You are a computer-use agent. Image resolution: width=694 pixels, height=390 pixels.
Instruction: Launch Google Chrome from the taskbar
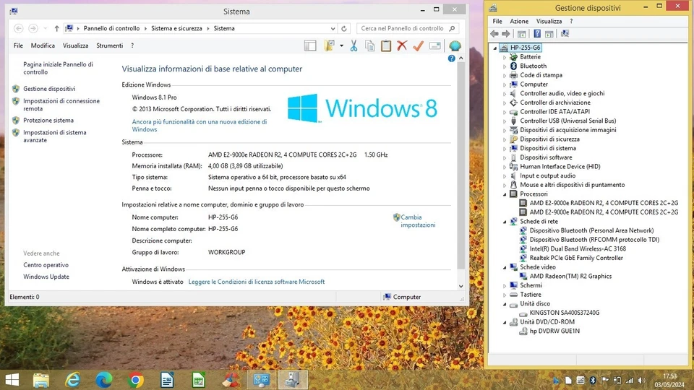(x=136, y=381)
